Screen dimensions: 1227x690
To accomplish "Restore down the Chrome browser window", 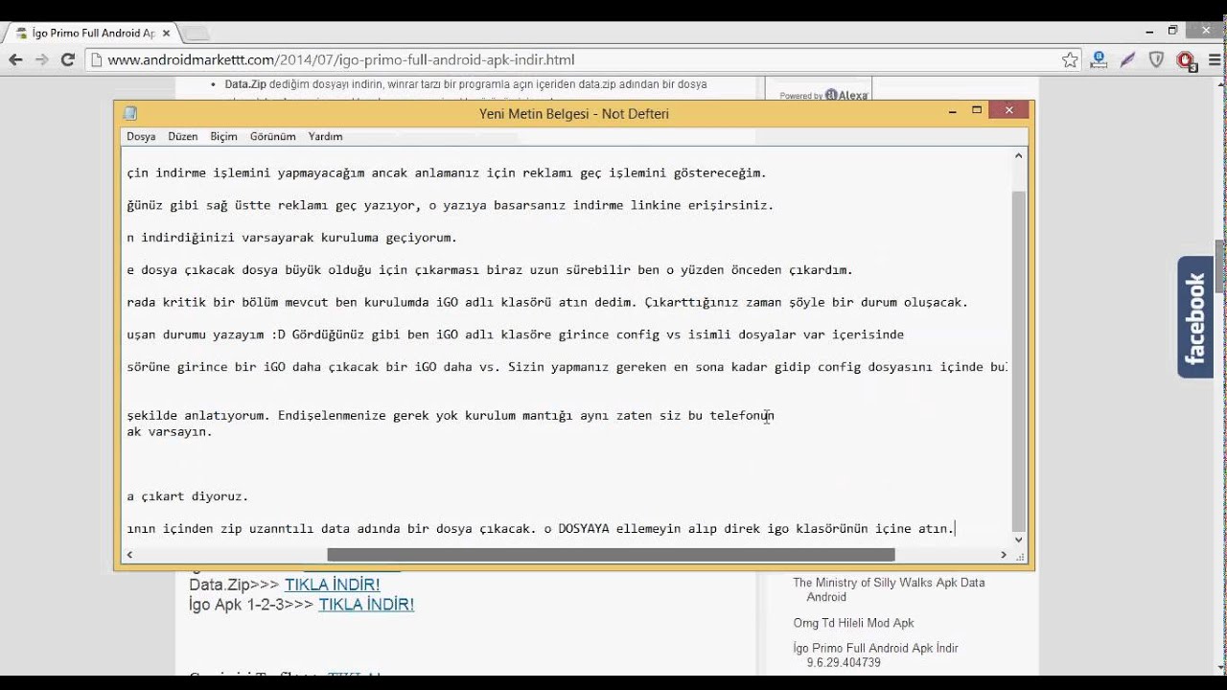I will click(x=1172, y=31).
